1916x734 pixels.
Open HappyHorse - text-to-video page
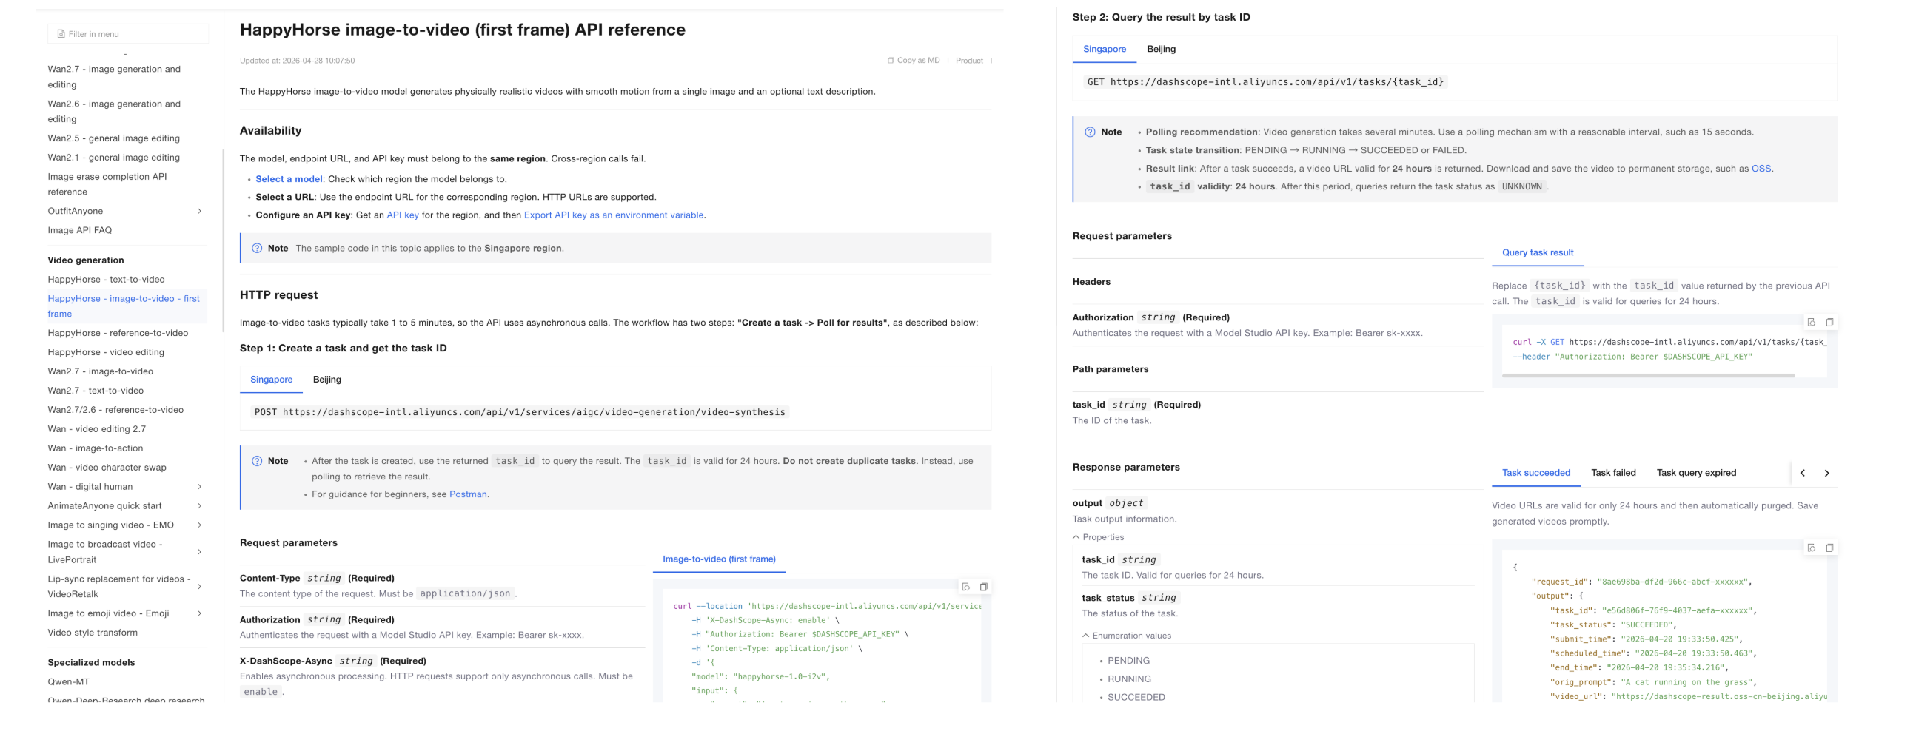point(107,280)
